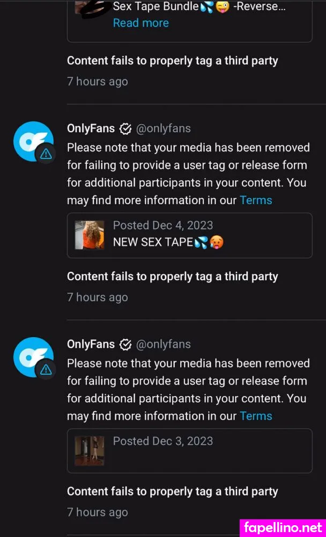The height and width of the screenshot is (537, 326).
Task: Click the OnlyFans name above the Dec 3 post
Action: point(91,344)
